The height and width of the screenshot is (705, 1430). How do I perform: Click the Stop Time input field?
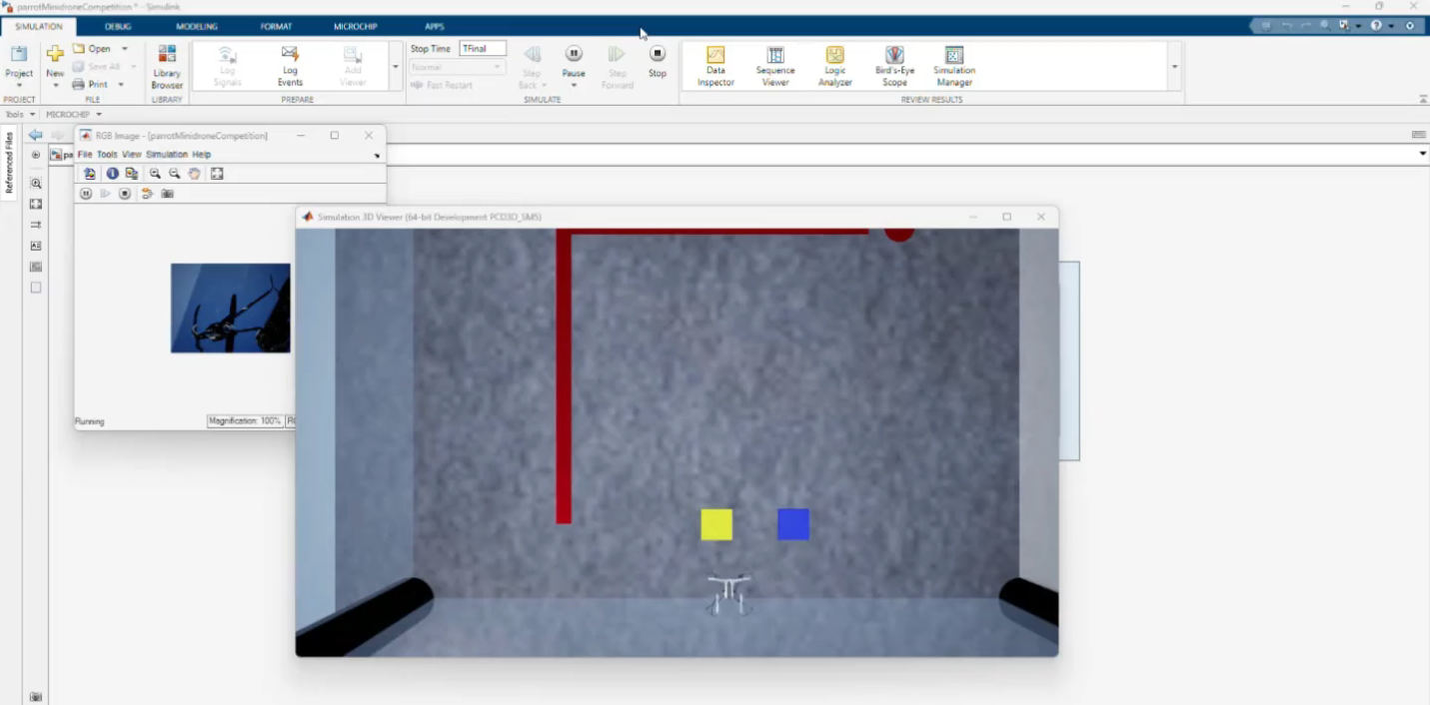pyautogui.click(x=483, y=49)
